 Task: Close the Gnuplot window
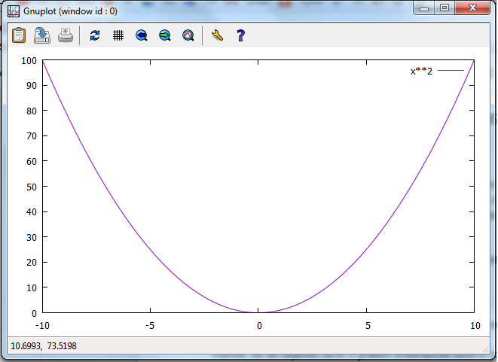tap(472, 8)
